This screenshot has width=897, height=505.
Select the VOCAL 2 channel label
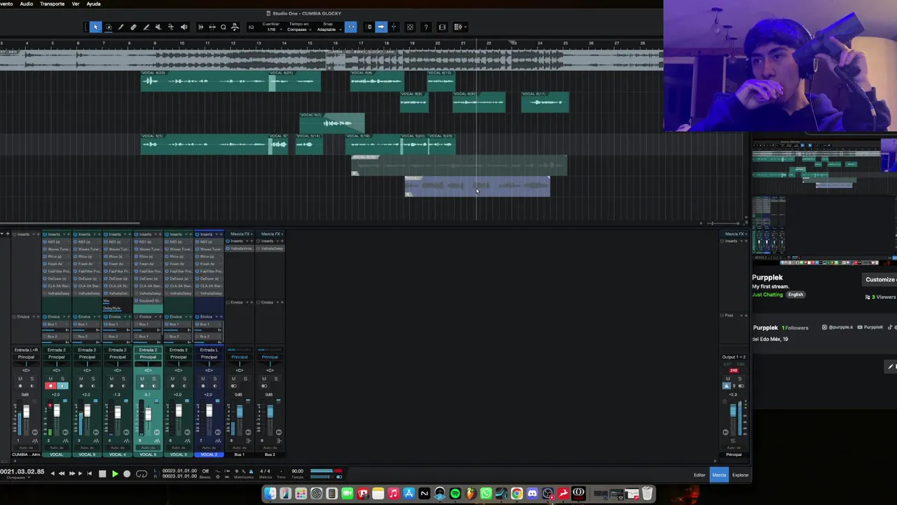point(208,454)
